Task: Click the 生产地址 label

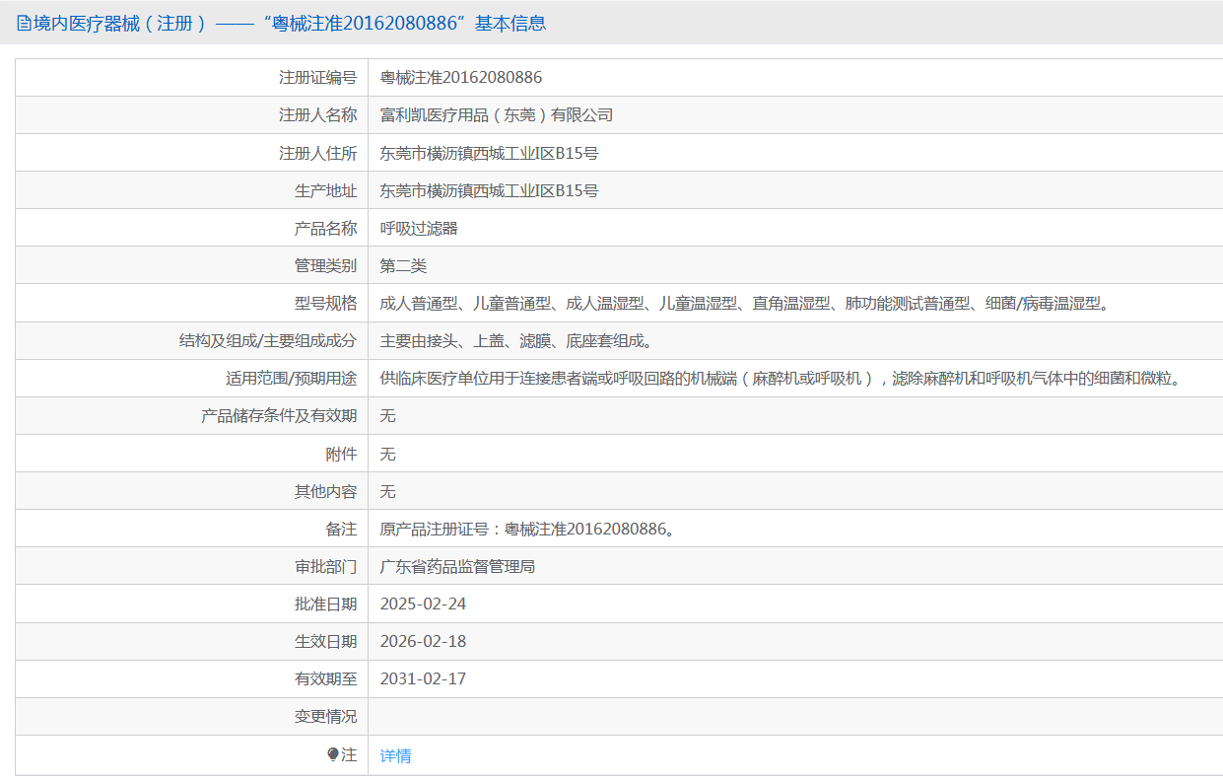Action: (325, 190)
